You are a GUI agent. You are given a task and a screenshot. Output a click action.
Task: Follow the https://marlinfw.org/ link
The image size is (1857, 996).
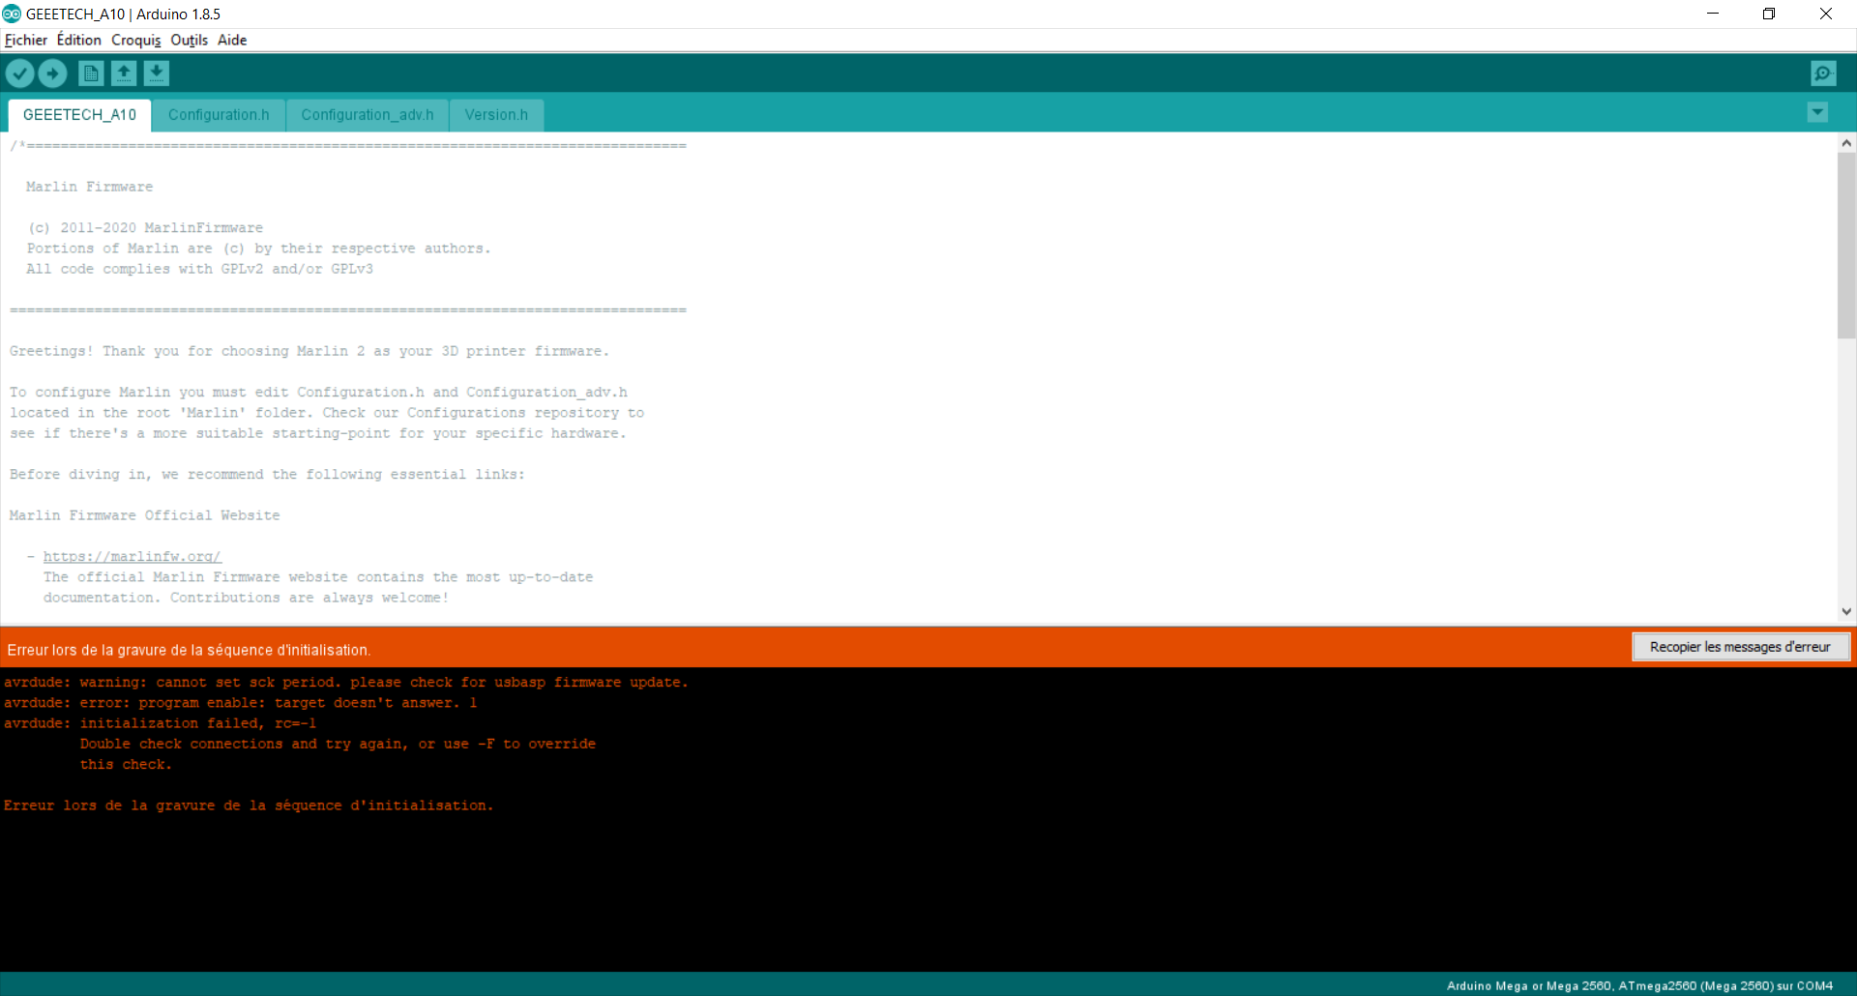click(133, 557)
